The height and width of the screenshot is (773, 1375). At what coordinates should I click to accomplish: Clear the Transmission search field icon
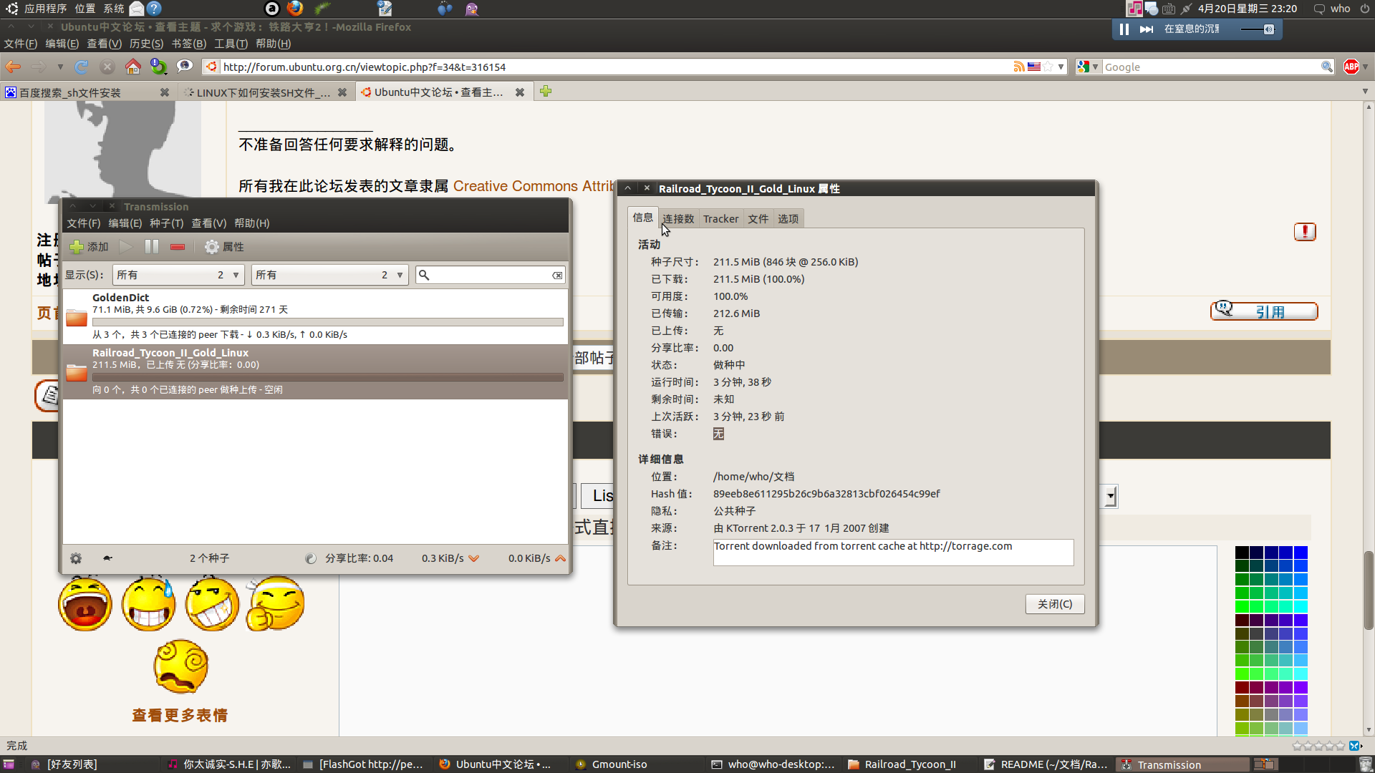tap(557, 276)
